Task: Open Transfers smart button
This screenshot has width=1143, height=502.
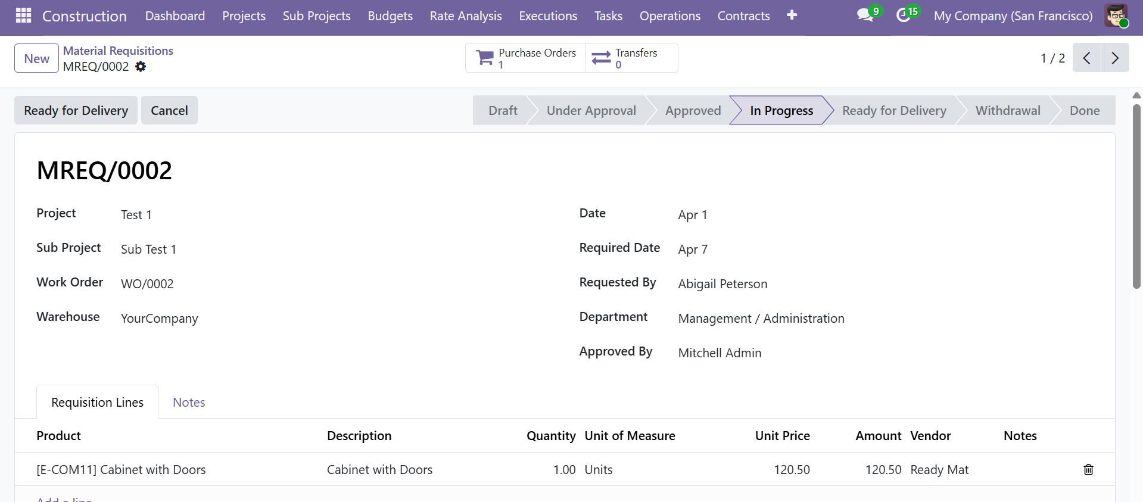Action: (x=631, y=58)
